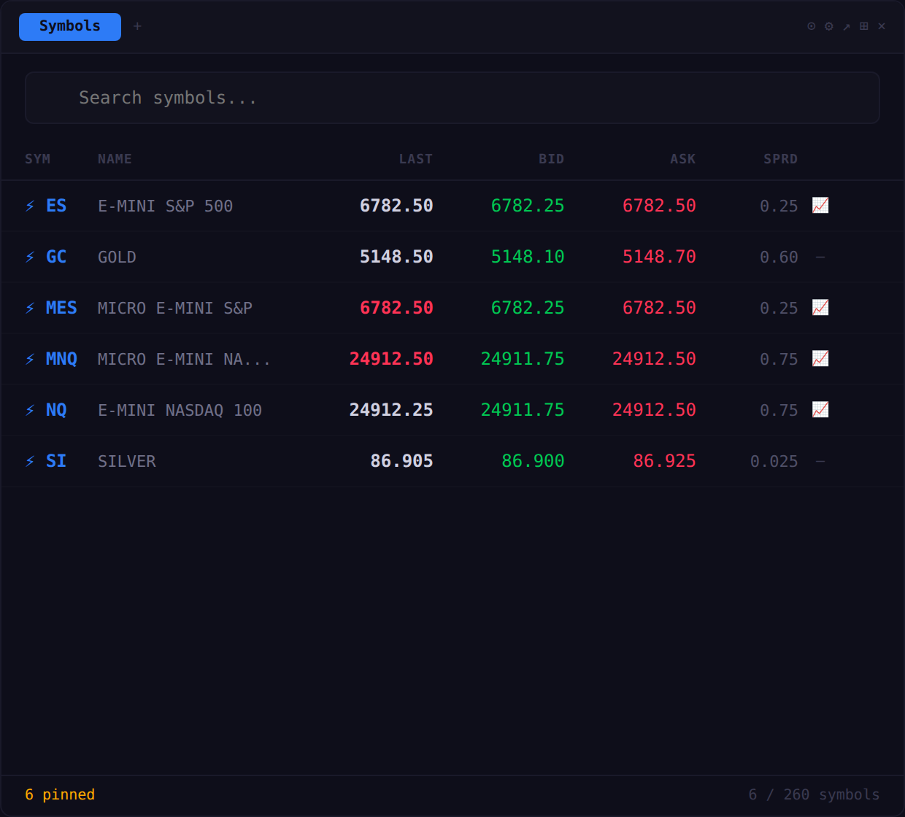Open the mini chart icon for MES
This screenshot has height=817, width=905.
[820, 308]
